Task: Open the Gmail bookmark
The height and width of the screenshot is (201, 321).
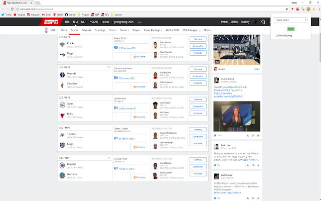Action: pos(47,15)
